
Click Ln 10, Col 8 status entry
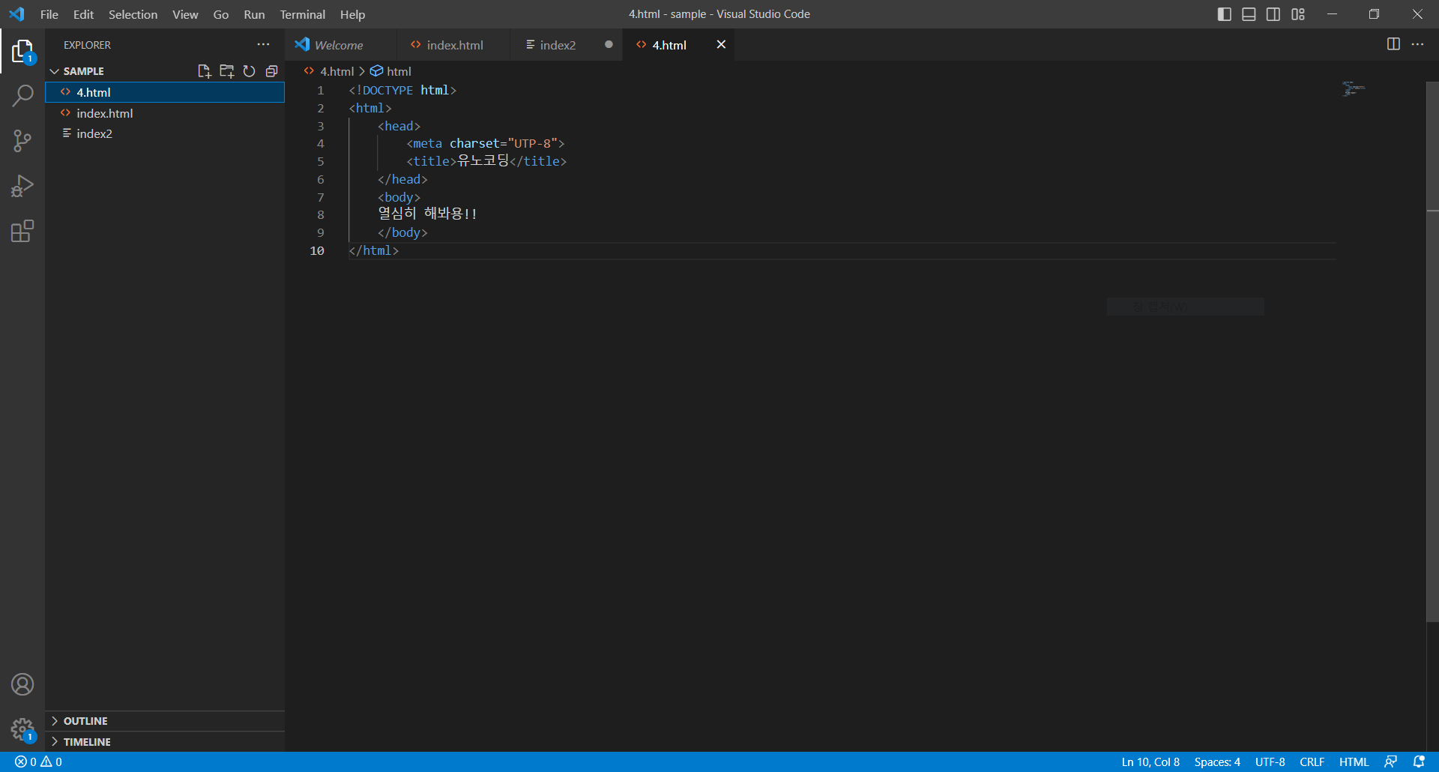tap(1150, 762)
